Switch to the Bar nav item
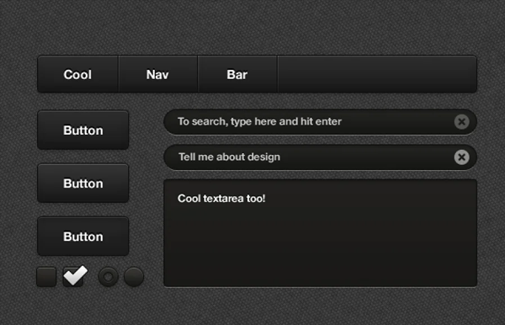The height and width of the screenshot is (325, 505). tap(237, 74)
